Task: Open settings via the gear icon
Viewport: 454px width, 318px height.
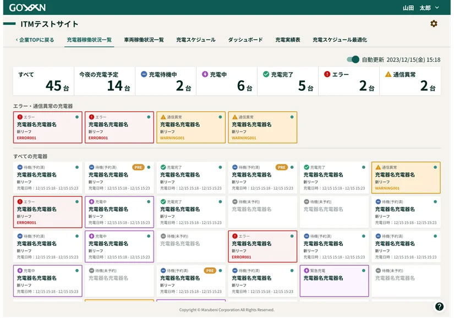Action: click(x=434, y=24)
